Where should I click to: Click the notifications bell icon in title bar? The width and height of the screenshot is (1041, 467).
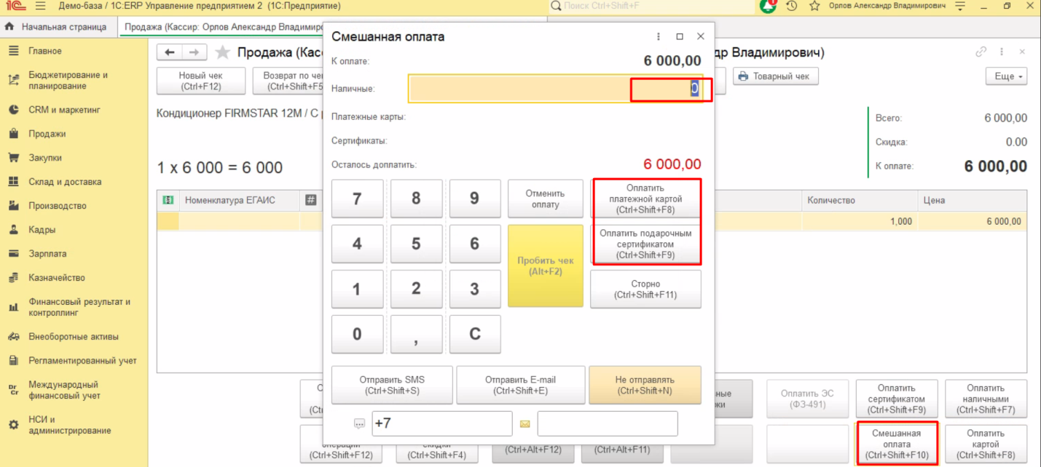pos(768,6)
